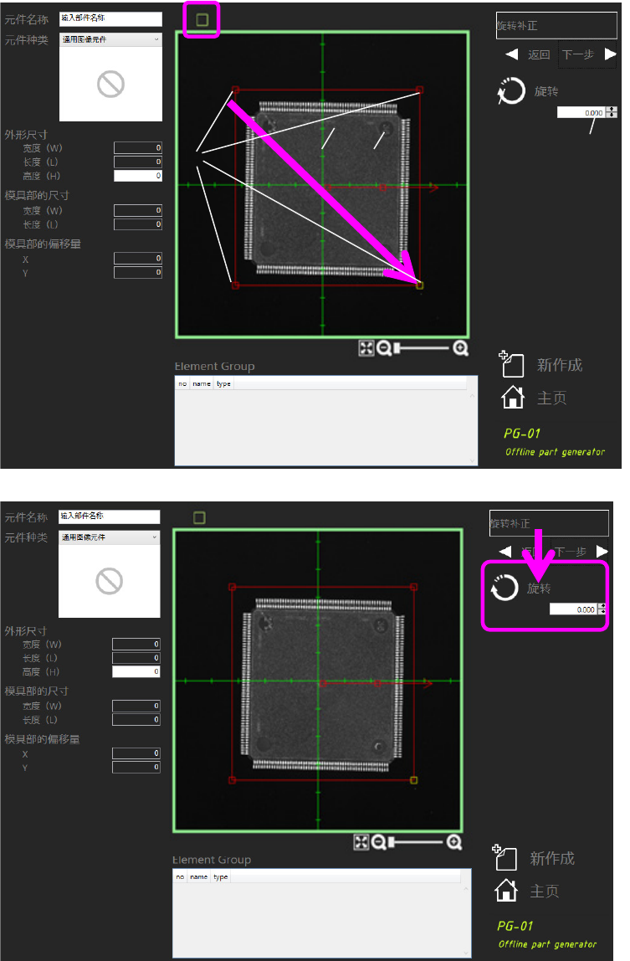Click the 元件名称 name field in the upper window
This screenshot has height=961, width=630.
pos(111,19)
